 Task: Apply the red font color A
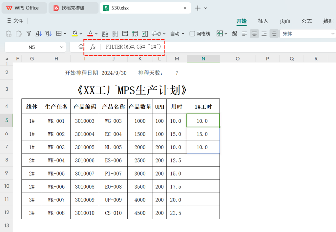[x=90, y=33]
